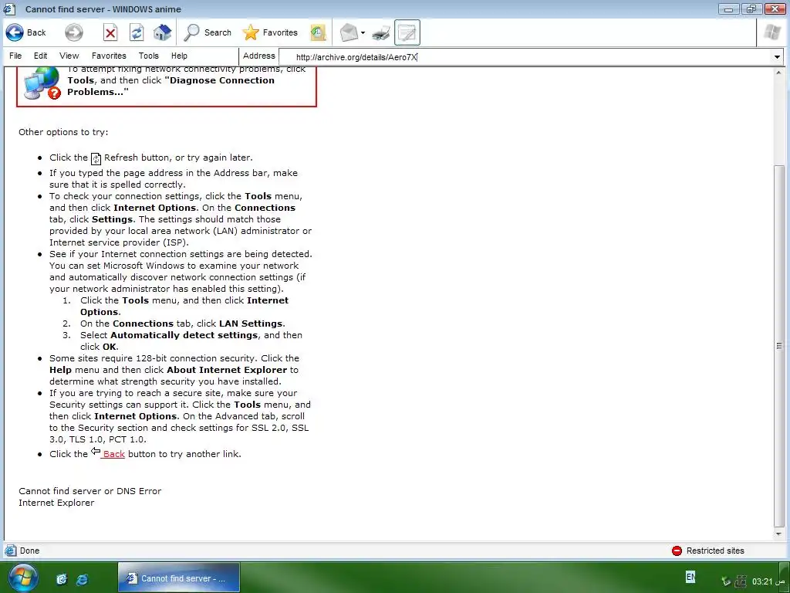
Task: Click 'Automatically detect settings' bold text
Action: (184, 335)
